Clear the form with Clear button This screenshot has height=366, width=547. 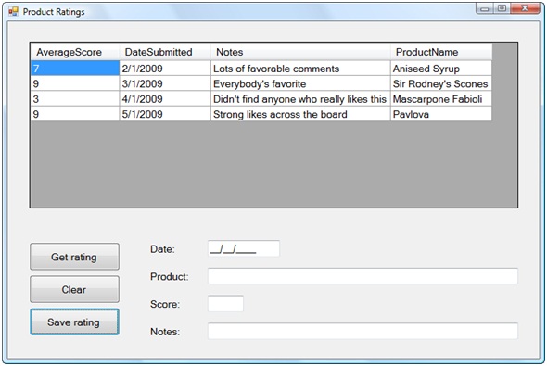(74, 289)
